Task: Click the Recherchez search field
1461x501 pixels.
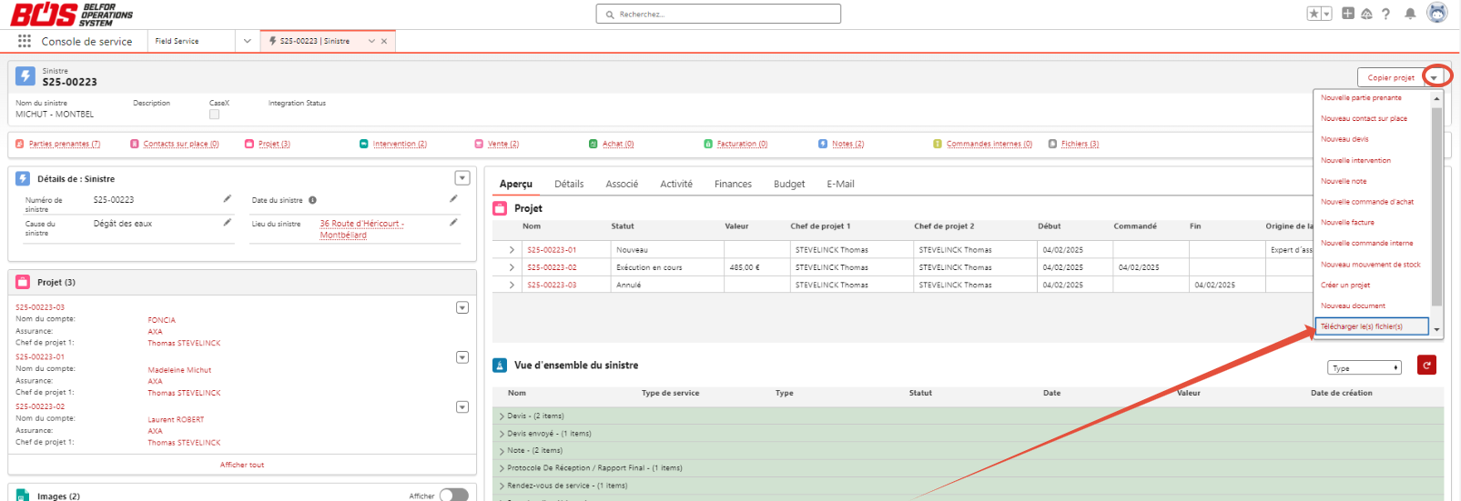Action: point(718,14)
